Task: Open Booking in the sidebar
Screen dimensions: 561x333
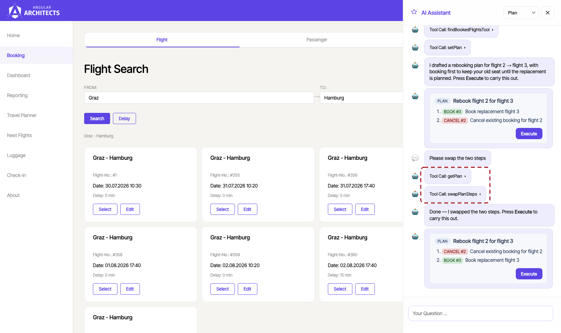Action: (x=36, y=55)
